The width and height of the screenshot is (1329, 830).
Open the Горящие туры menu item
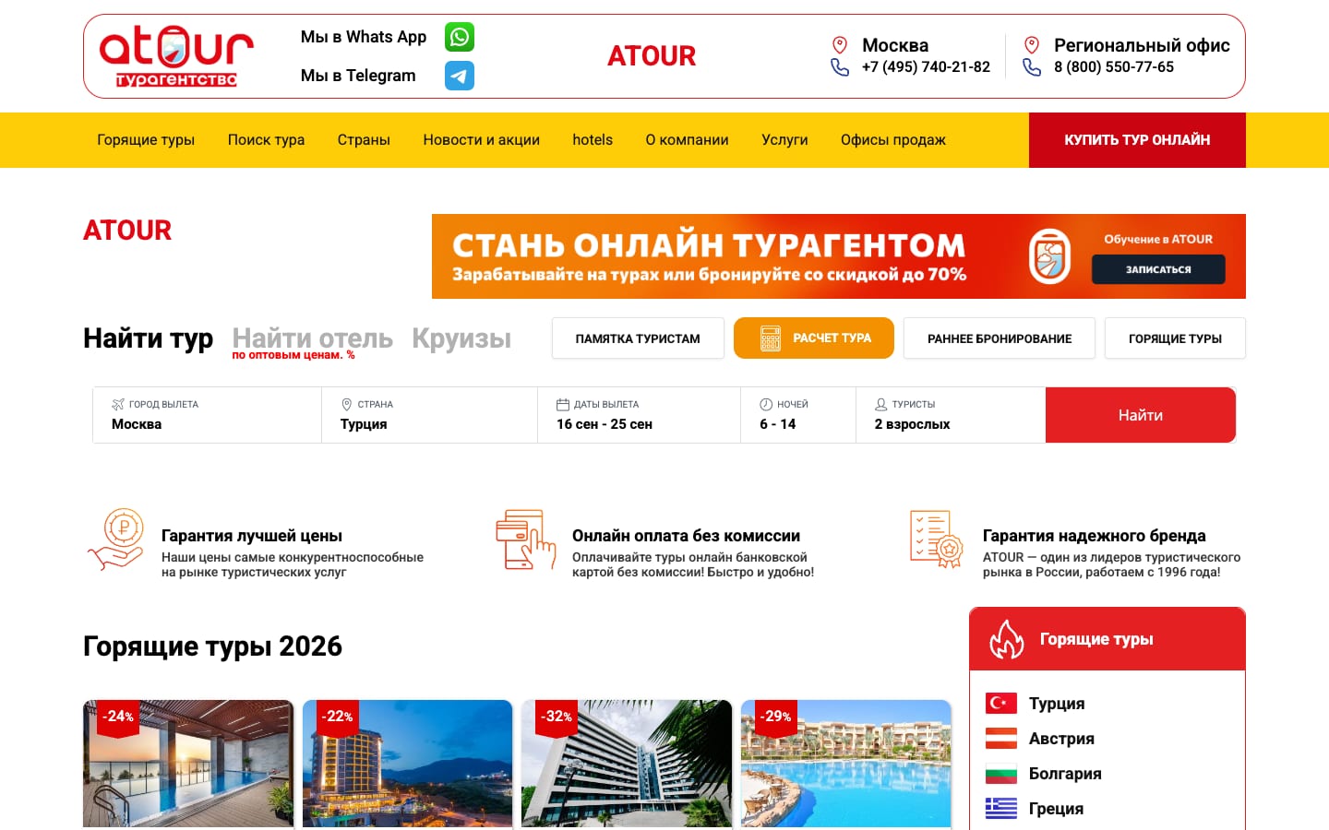click(146, 140)
